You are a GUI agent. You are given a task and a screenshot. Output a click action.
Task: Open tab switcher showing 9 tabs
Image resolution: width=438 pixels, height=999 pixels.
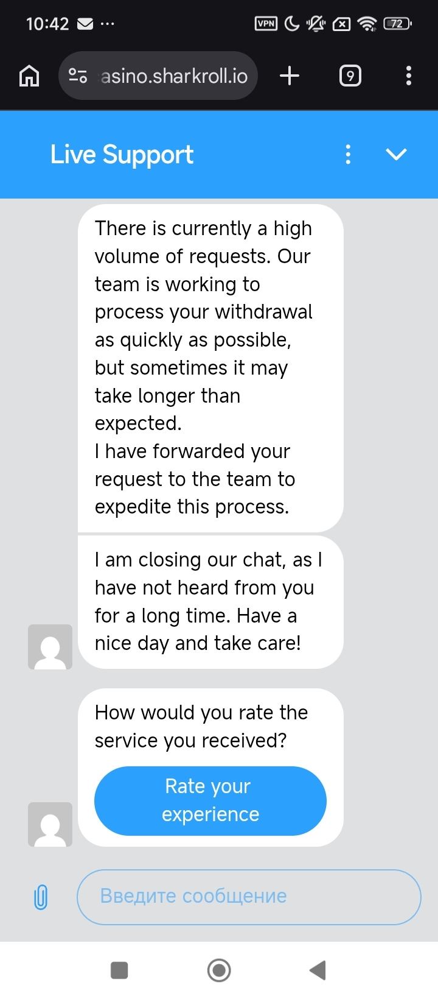pyautogui.click(x=350, y=76)
